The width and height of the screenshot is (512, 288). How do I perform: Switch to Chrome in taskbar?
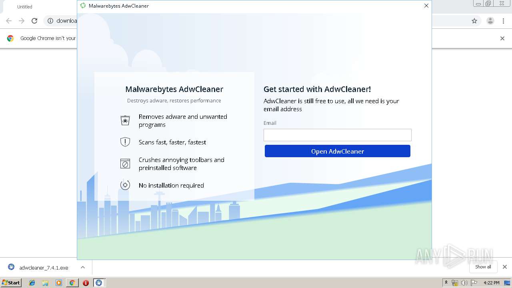[x=72, y=283]
